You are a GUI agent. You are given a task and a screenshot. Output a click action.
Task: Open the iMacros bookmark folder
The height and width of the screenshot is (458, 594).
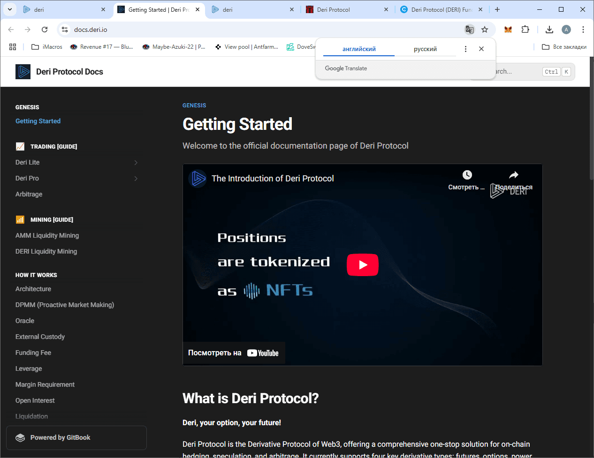47,47
